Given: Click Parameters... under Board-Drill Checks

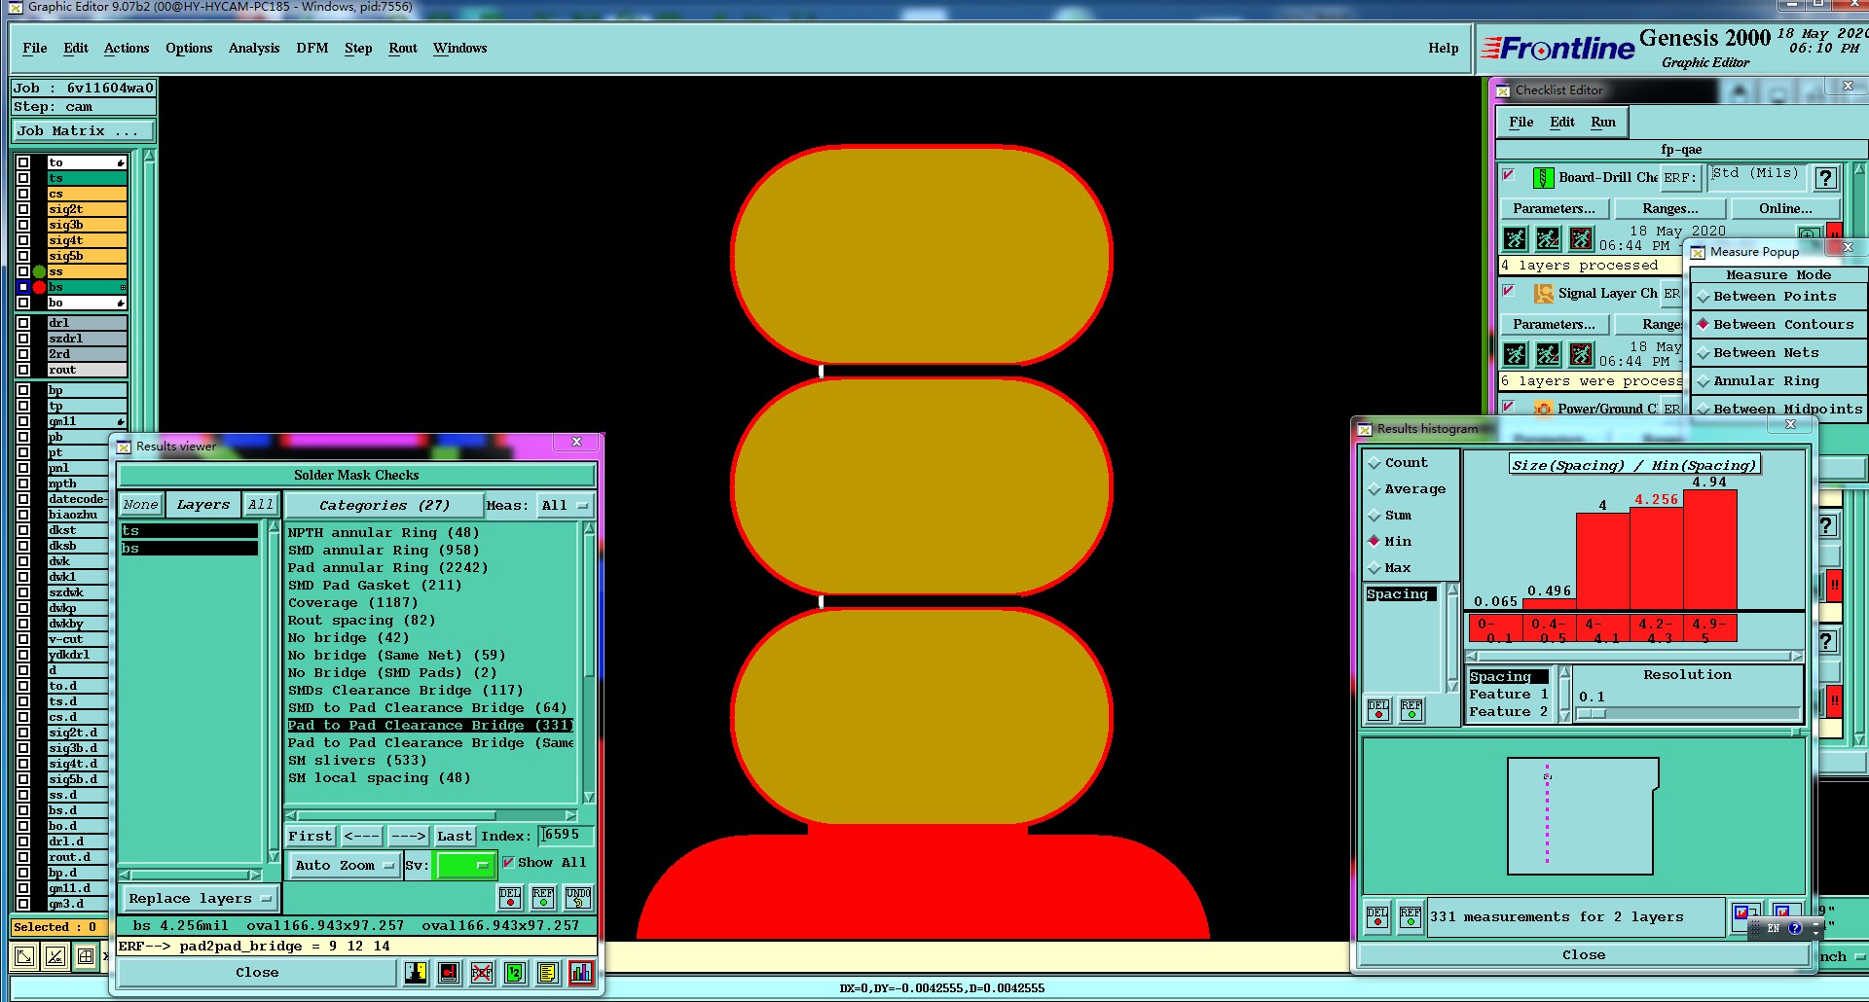Looking at the screenshot, I should point(1554,209).
